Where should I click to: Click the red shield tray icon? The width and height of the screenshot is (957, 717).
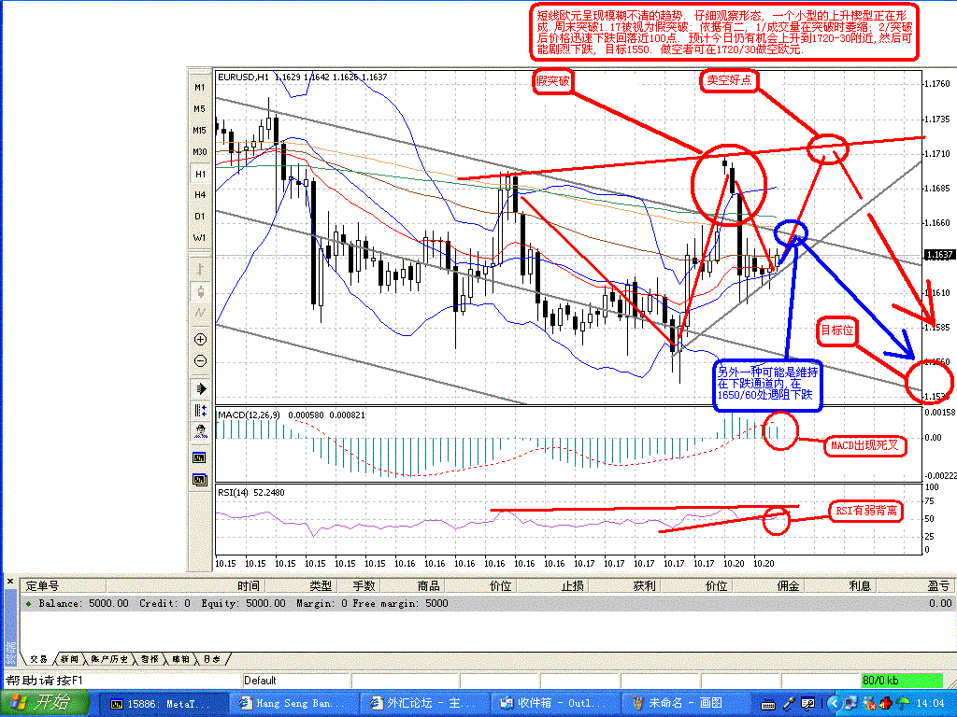click(886, 704)
